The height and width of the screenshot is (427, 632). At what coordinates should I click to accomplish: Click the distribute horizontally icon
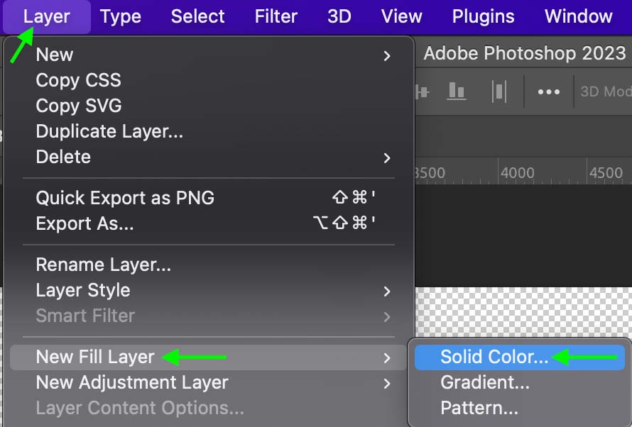[x=499, y=91]
